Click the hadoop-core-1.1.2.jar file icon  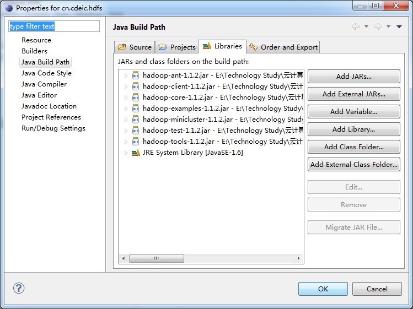[x=136, y=97]
